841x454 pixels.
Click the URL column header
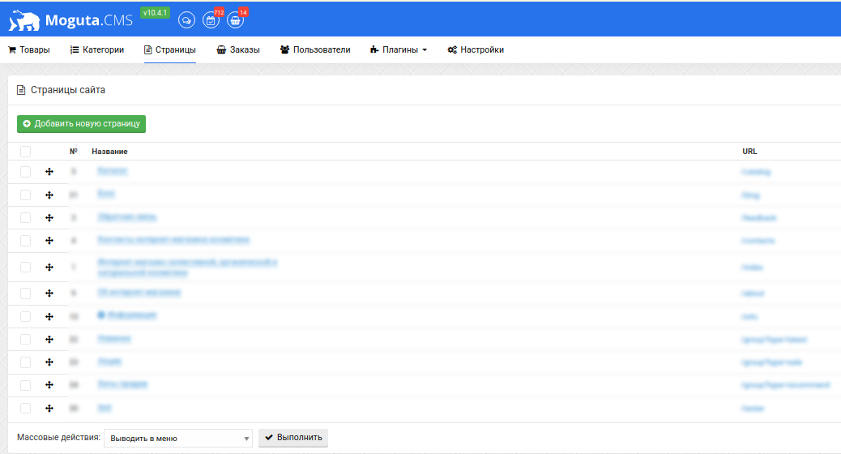(x=749, y=152)
